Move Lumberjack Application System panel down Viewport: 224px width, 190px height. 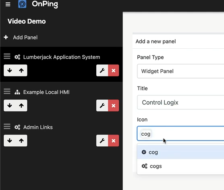(10, 70)
